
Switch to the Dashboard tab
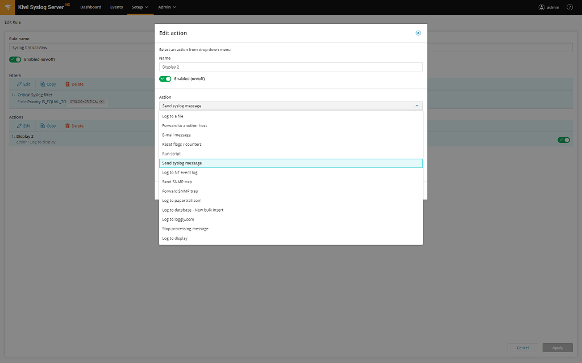(91, 7)
